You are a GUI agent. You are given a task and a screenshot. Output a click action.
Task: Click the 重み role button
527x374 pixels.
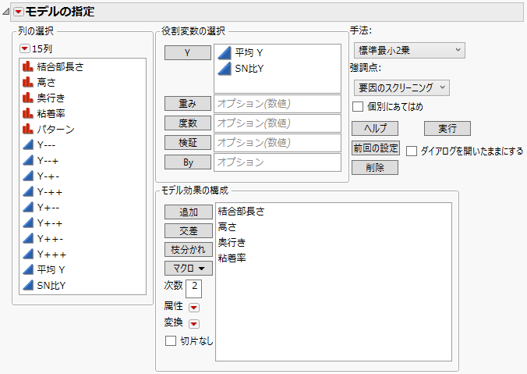[188, 104]
